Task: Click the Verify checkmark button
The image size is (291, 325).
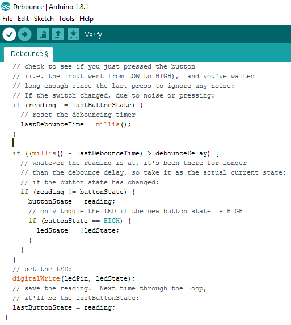Action: click(x=9, y=35)
